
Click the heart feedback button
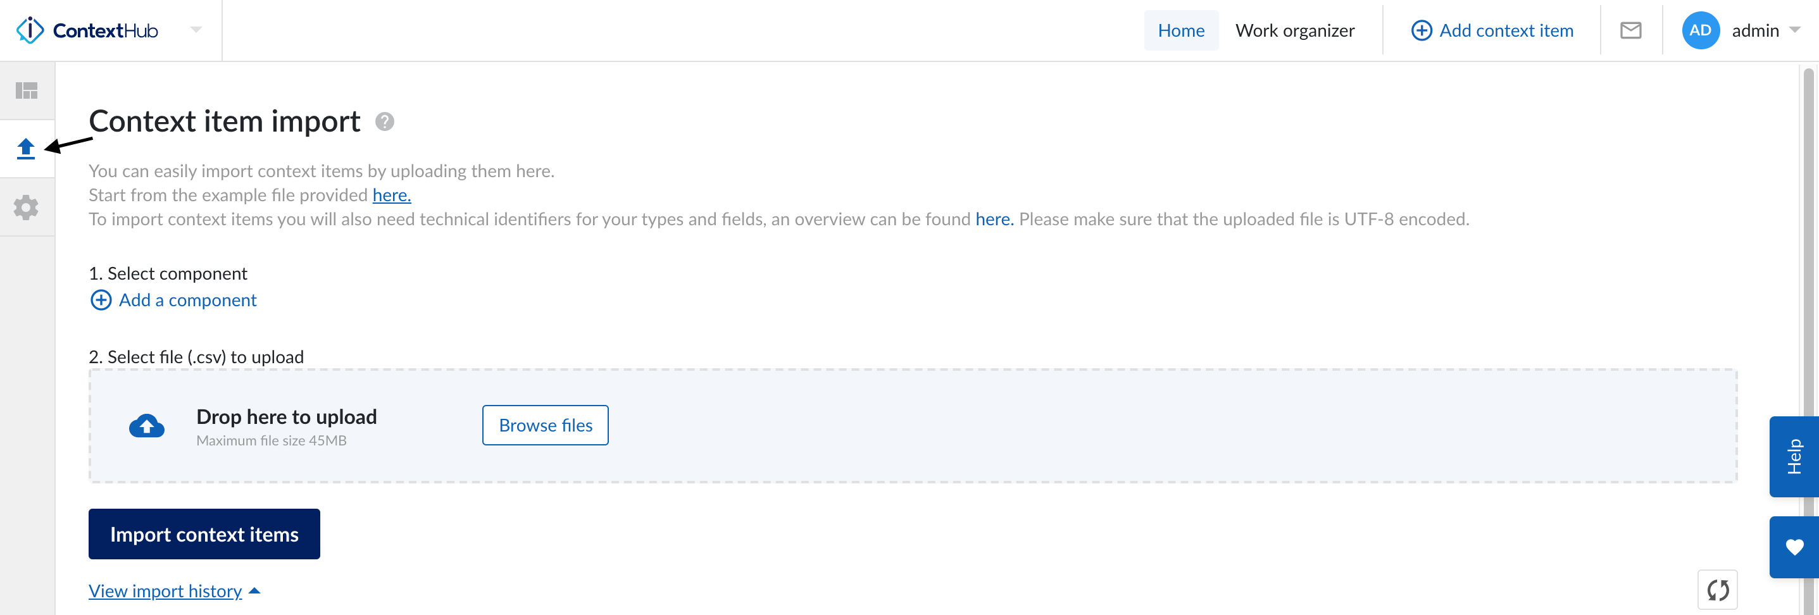coord(1794,547)
